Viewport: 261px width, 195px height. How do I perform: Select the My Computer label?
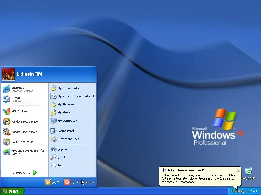[x=67, y=121]
